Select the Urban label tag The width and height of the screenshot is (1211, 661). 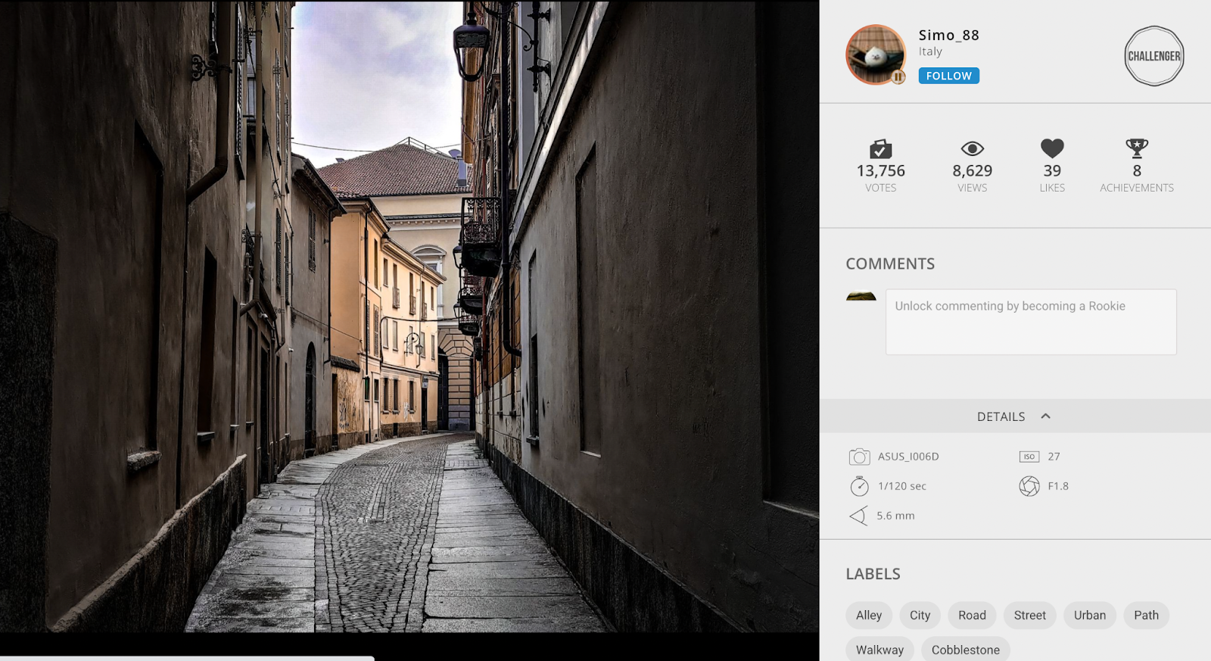[x=1089, y=615]
